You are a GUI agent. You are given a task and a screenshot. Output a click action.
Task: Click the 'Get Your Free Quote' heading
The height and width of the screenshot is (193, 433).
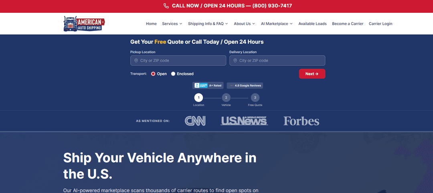(x=197, y=42)
